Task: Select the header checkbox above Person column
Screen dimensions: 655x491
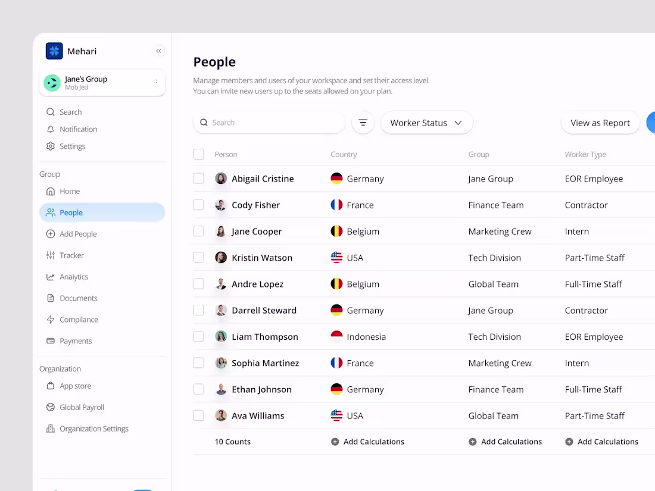Action: (x=198, y=154)
